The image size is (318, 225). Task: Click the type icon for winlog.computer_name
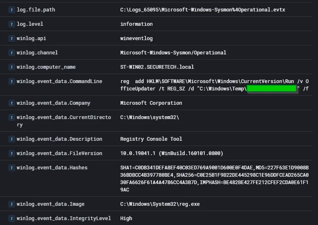[x=11, y=67]
